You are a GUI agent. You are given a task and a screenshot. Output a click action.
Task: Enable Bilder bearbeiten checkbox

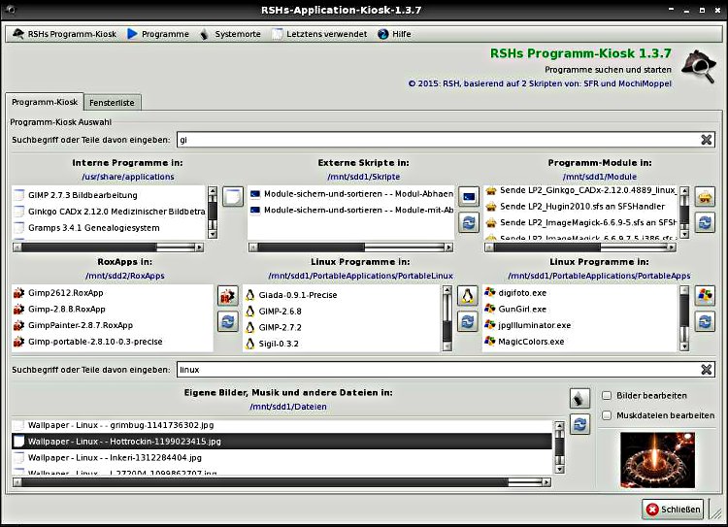[607, 396]
